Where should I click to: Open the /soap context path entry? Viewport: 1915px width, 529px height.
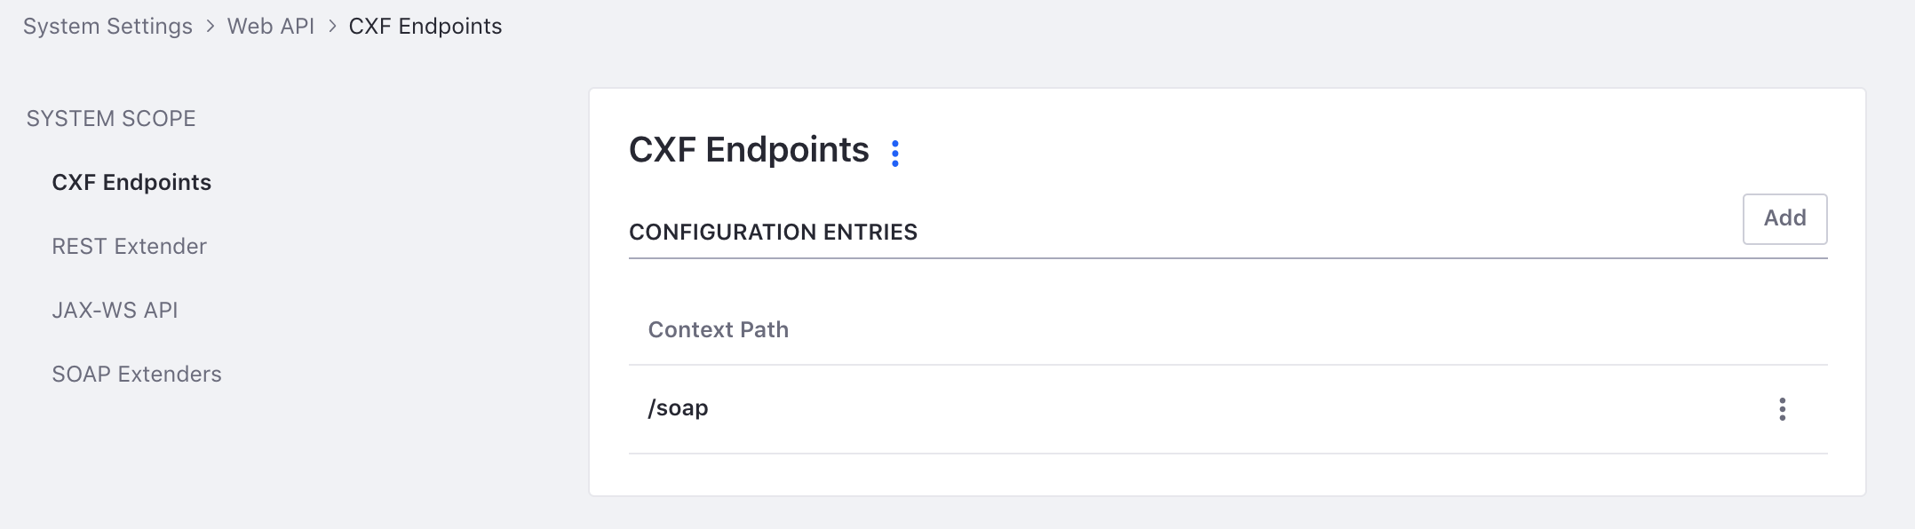tap(678, 408)
